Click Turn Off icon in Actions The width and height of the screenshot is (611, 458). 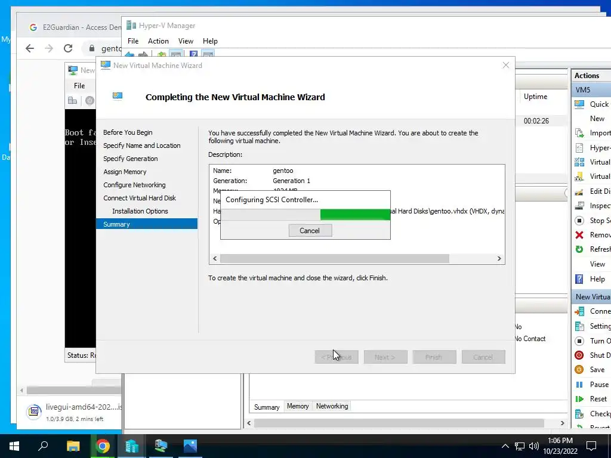click(579, 341)
